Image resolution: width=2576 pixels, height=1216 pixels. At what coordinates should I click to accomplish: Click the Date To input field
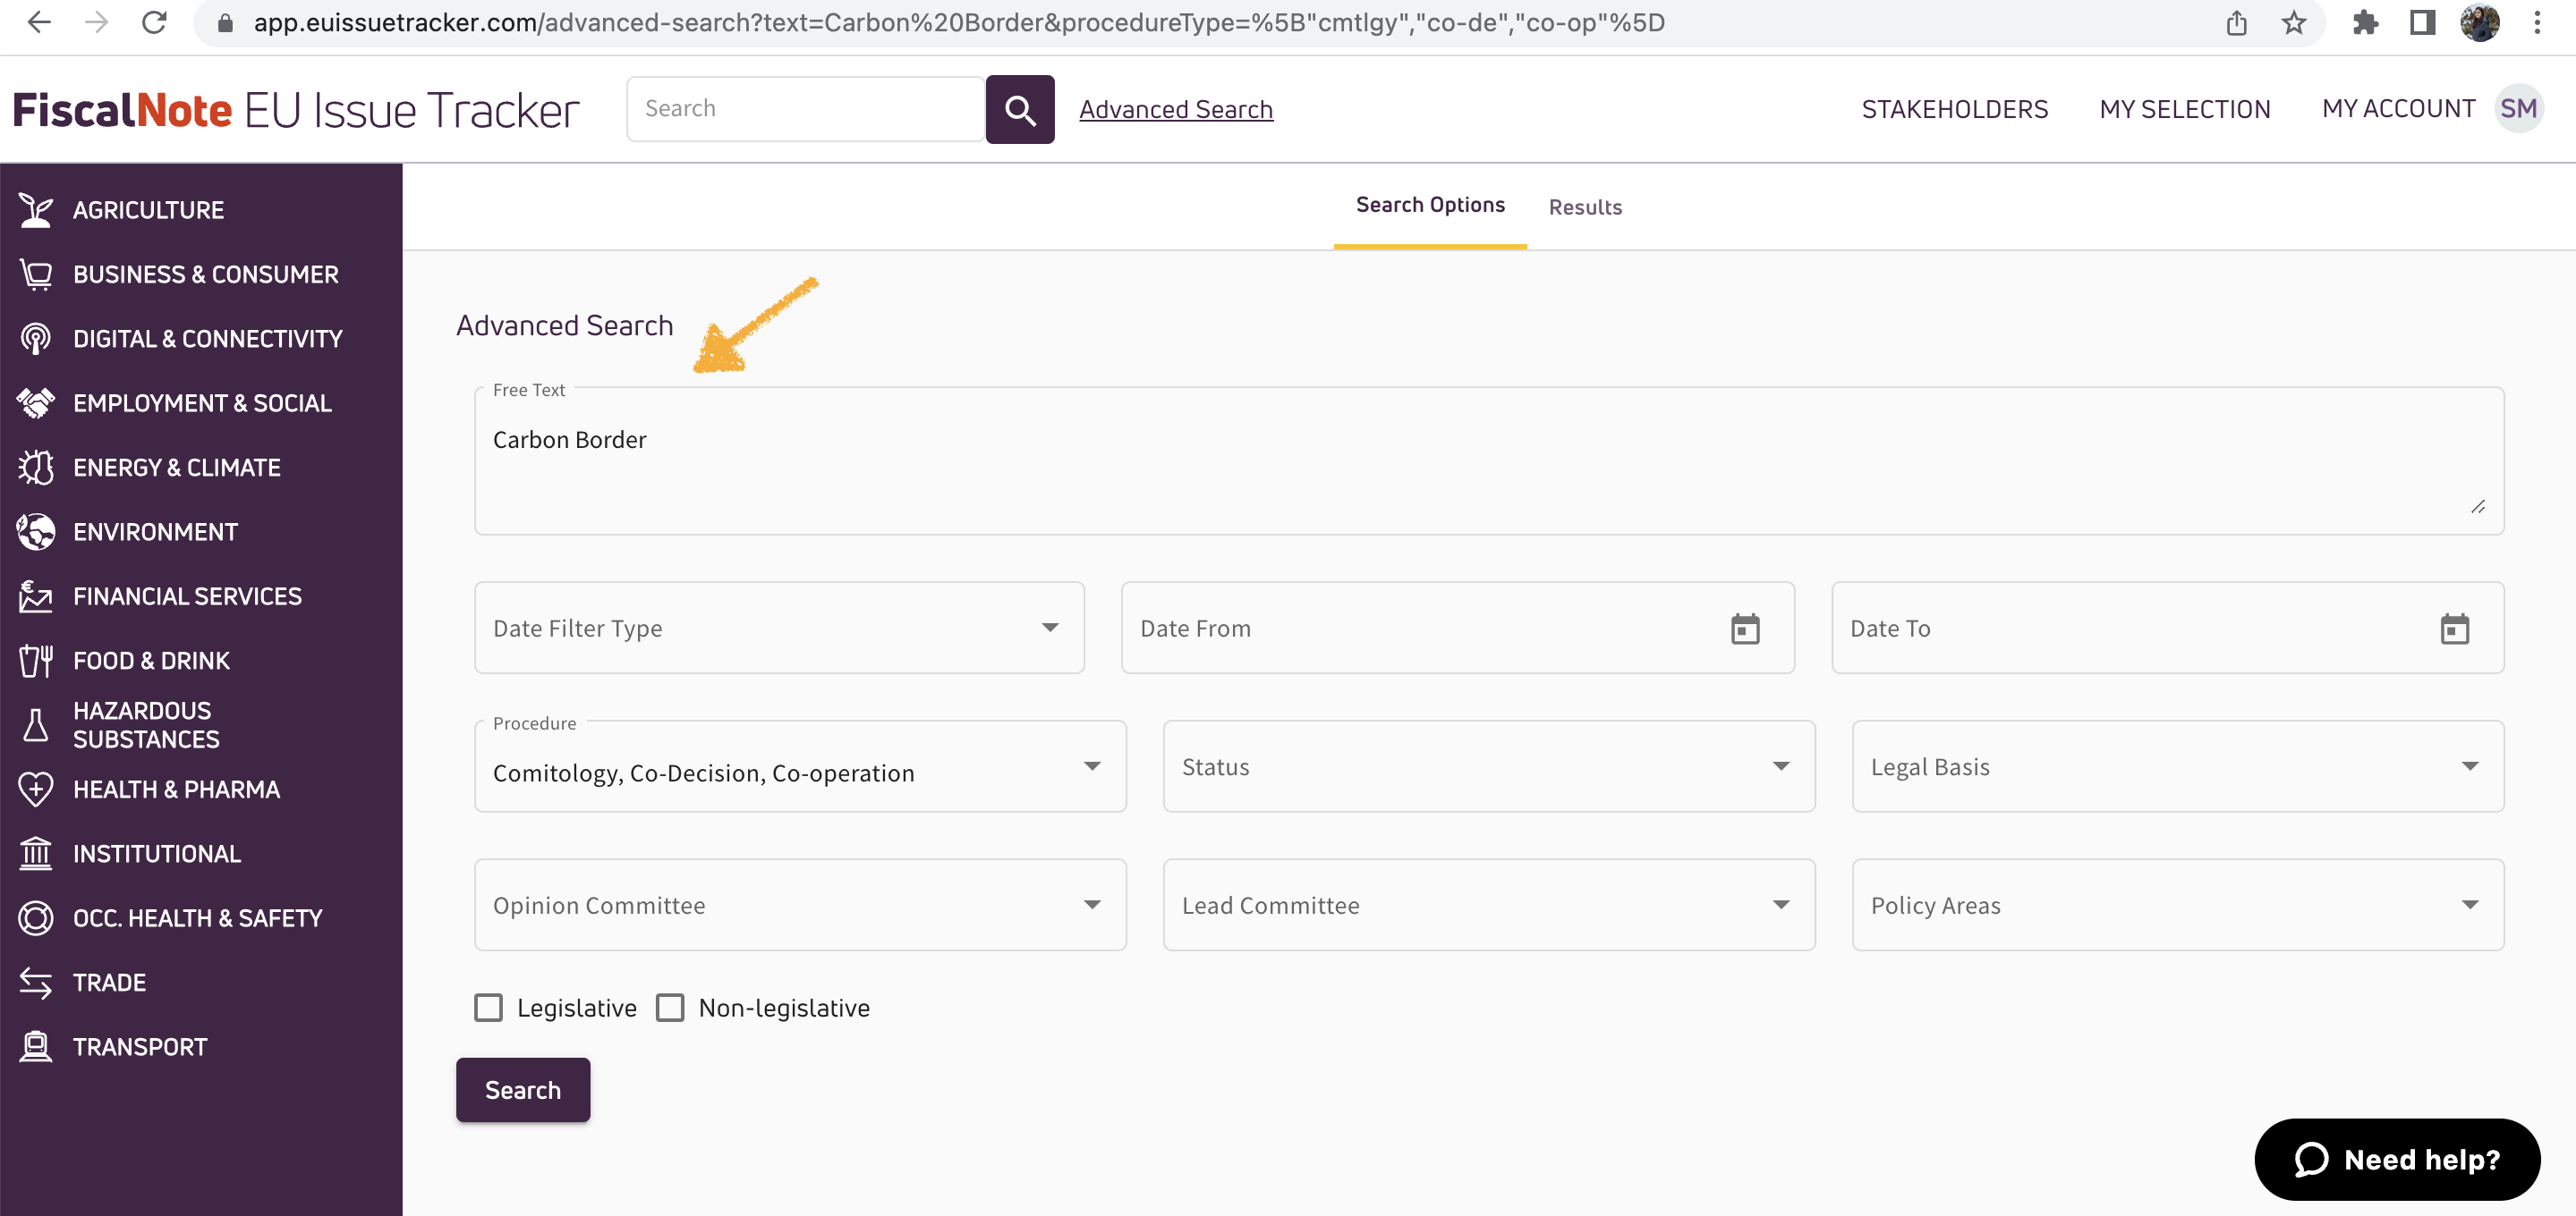coord(2168,628)
